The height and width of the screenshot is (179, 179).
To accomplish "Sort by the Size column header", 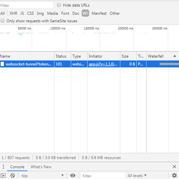I will point(128,56).
